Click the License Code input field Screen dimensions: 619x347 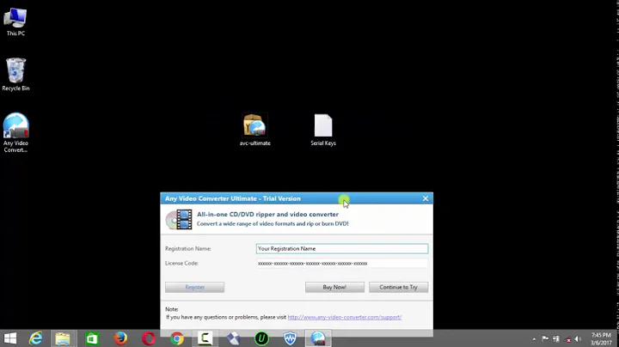pyautogui.click(x=342, y=263)
